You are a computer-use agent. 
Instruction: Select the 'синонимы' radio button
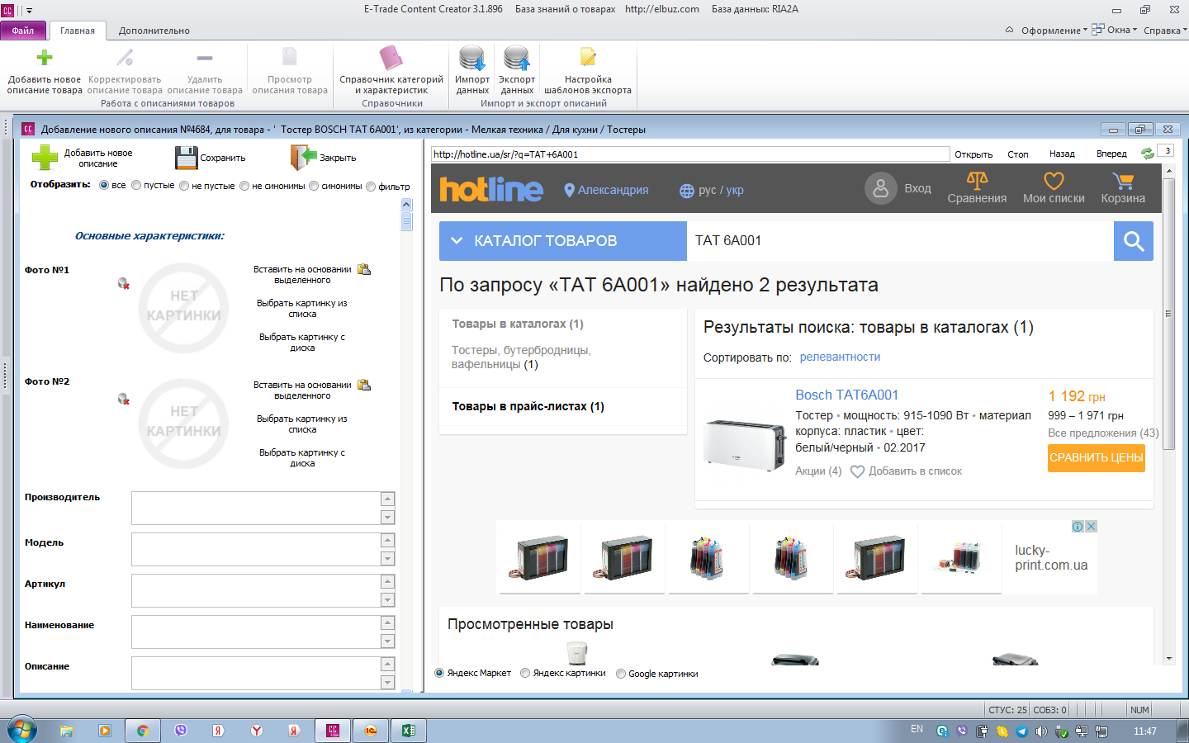[x=314, y=186]
